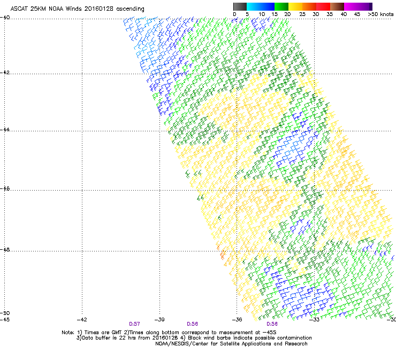Click the "30" value under the color bar
Image resolution: width=396 pixels, height=347 pixels.
pyautogui.click(x=316, y=14)
